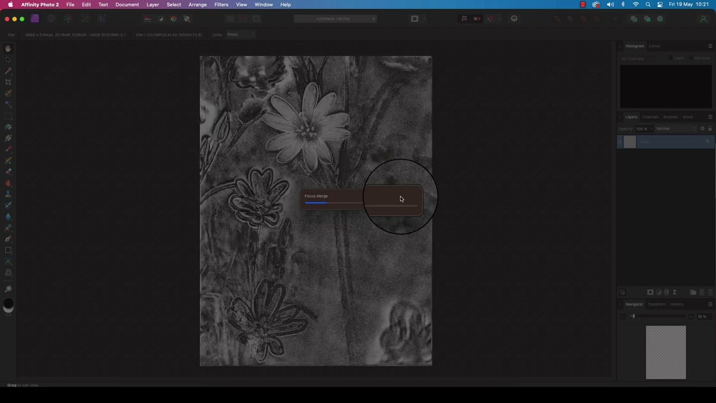716x403 pixels.
Task: Open the Units Pixels dropdown
Action: click(x=241, y=35)
